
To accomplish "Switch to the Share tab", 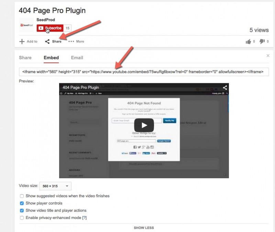I will click(25, 58).
